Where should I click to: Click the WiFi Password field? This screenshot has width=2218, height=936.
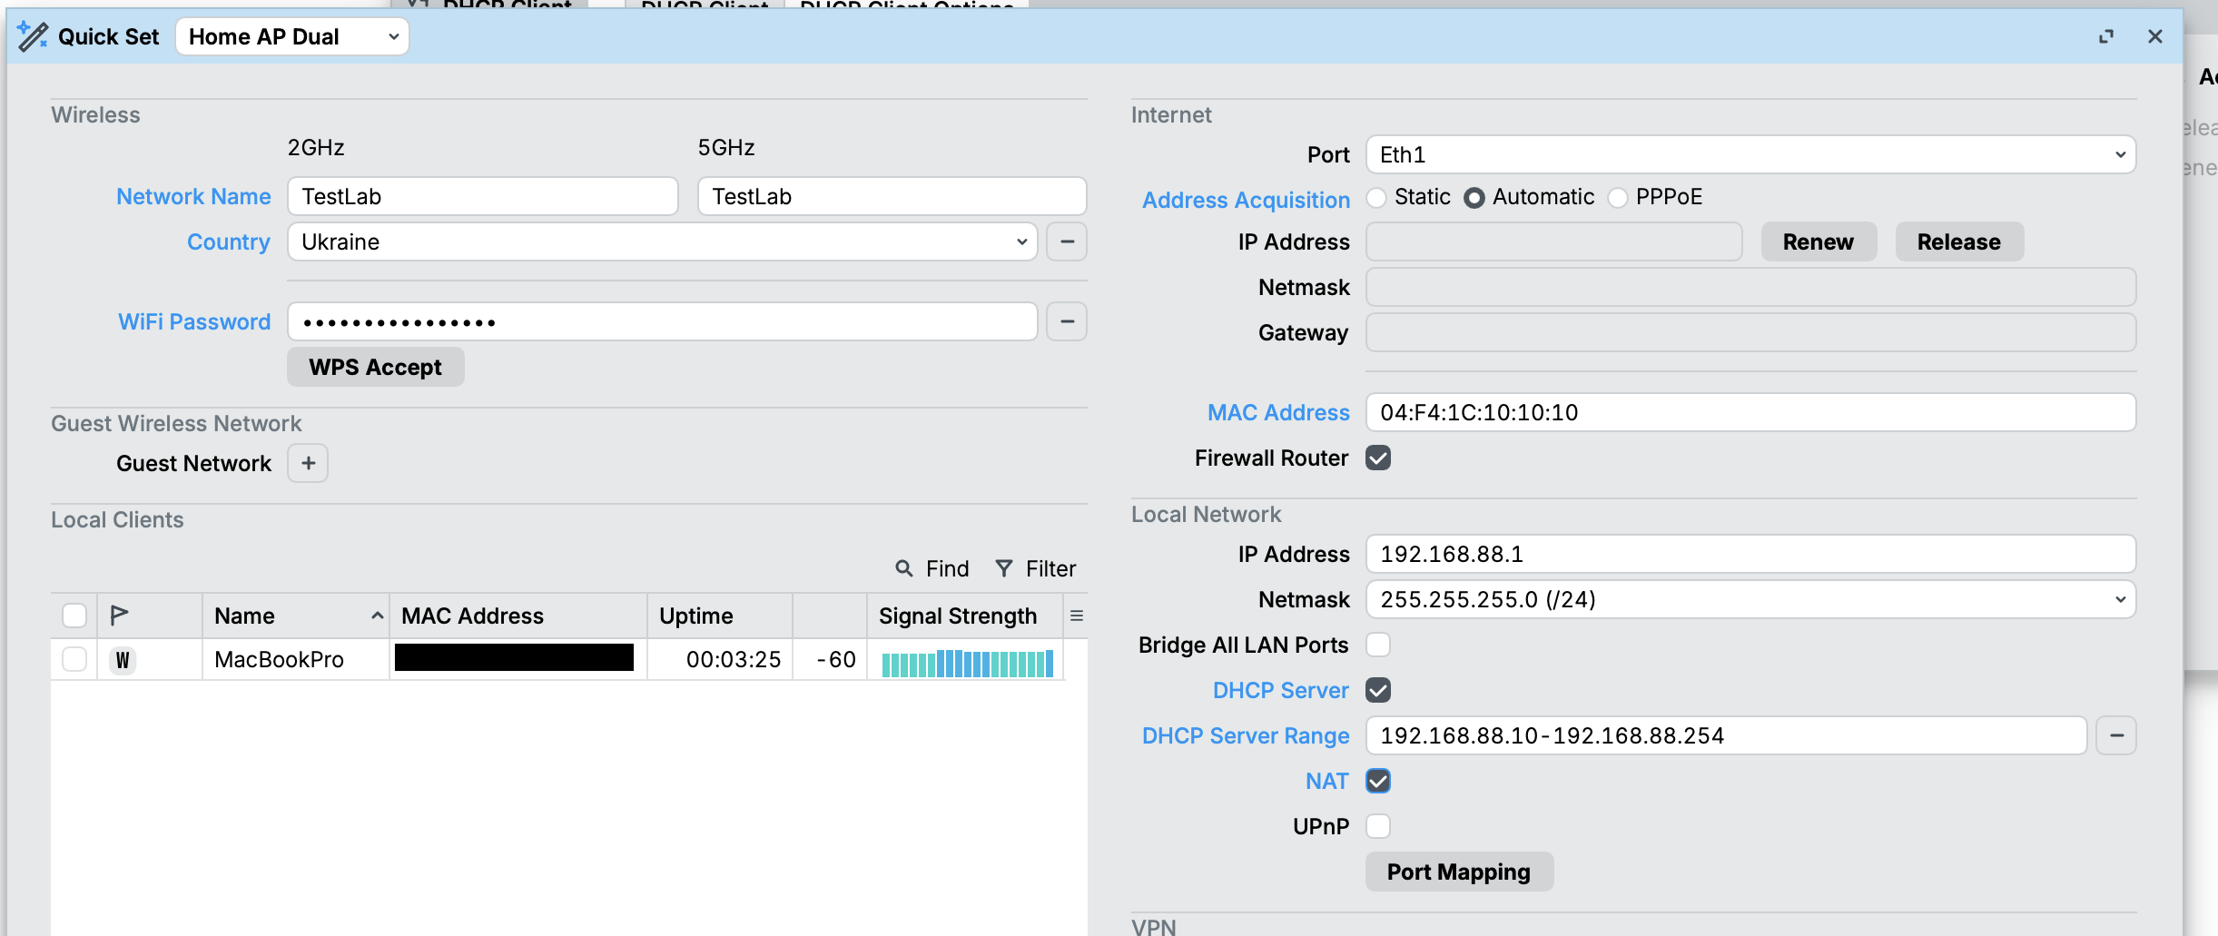(663, 321)
